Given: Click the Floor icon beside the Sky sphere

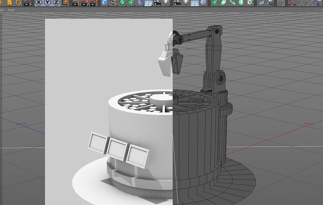Looking at the screenshot, I should (x=195, y=3).
